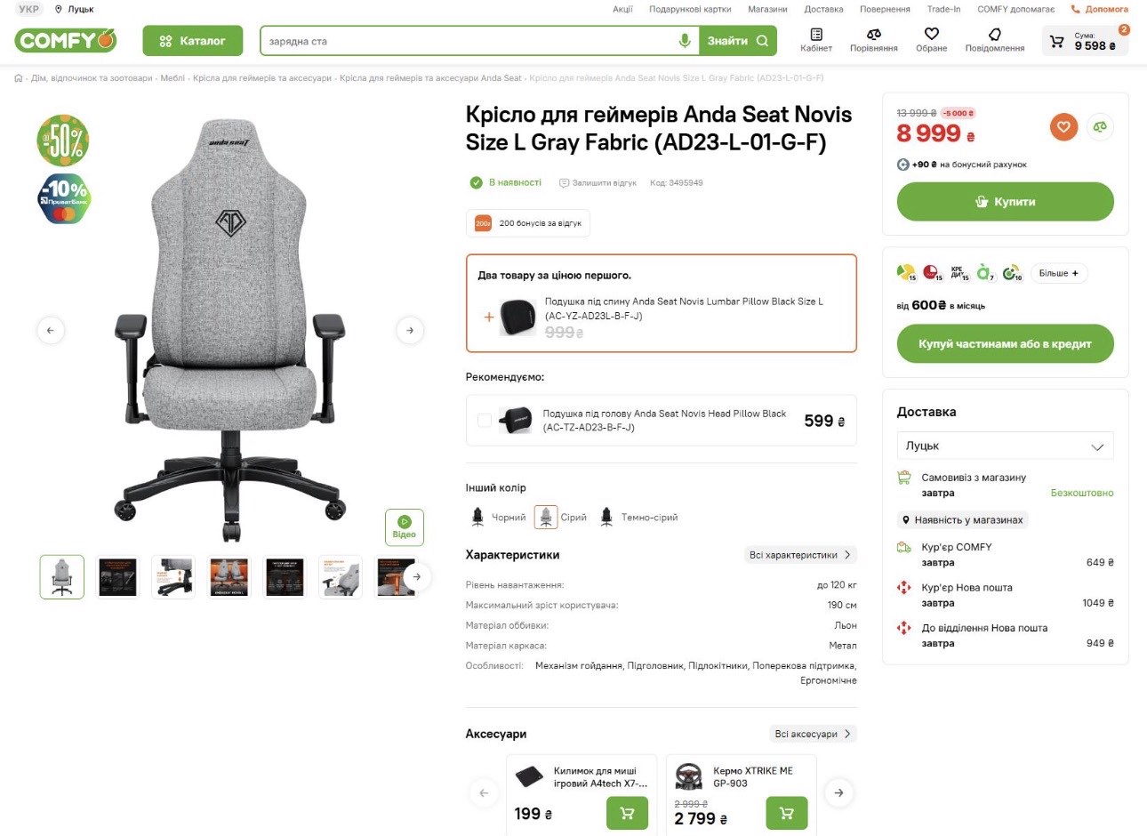The width and height of the screenshot is (1147, 836).
Task: Click the microphone voice search icon
Action: (x=684, y=41)
